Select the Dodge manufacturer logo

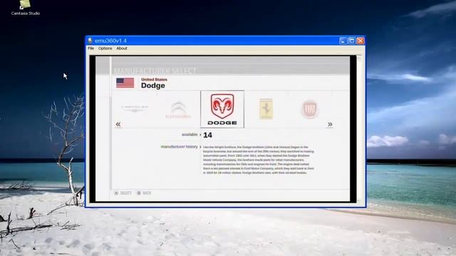222,109
